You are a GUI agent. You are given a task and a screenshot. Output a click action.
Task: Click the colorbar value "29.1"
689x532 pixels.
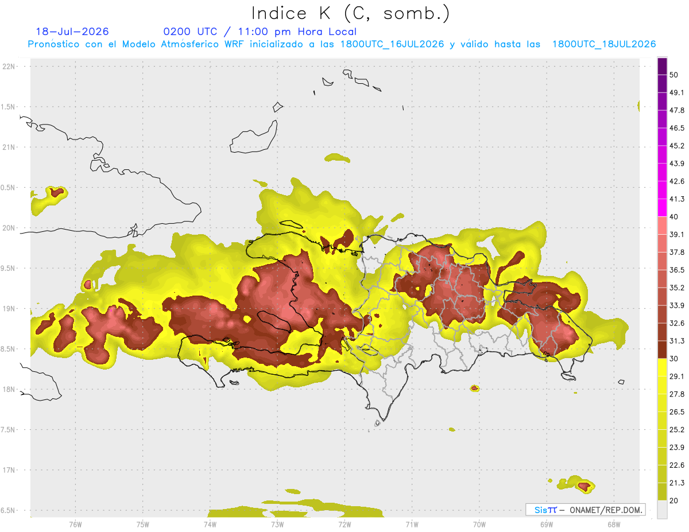coord(677,376)
